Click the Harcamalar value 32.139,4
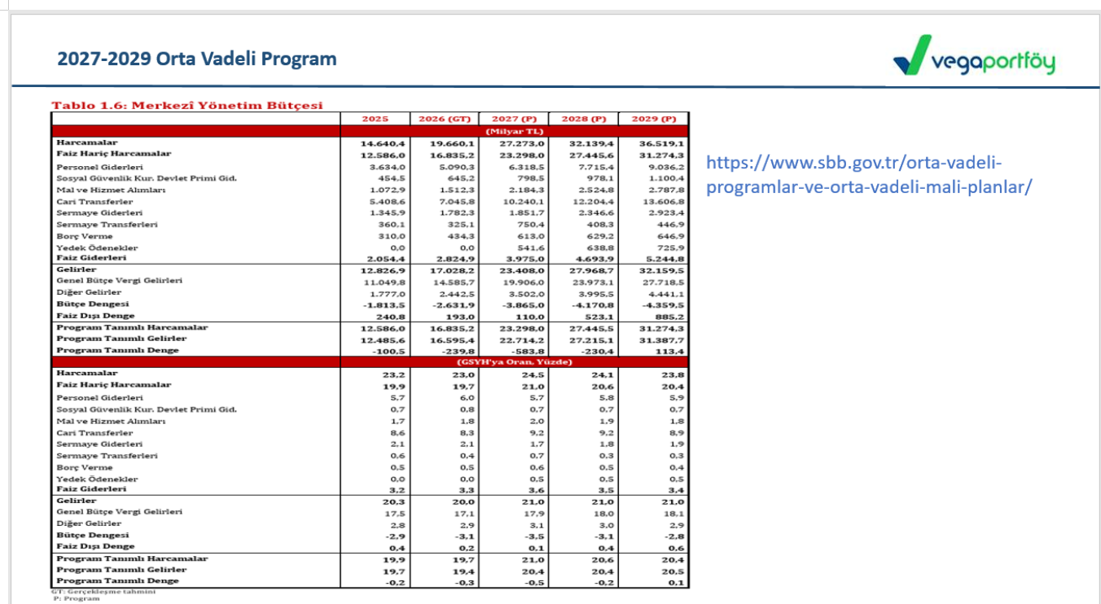Viewport: 1101px width, 604px height. point(592,143)
